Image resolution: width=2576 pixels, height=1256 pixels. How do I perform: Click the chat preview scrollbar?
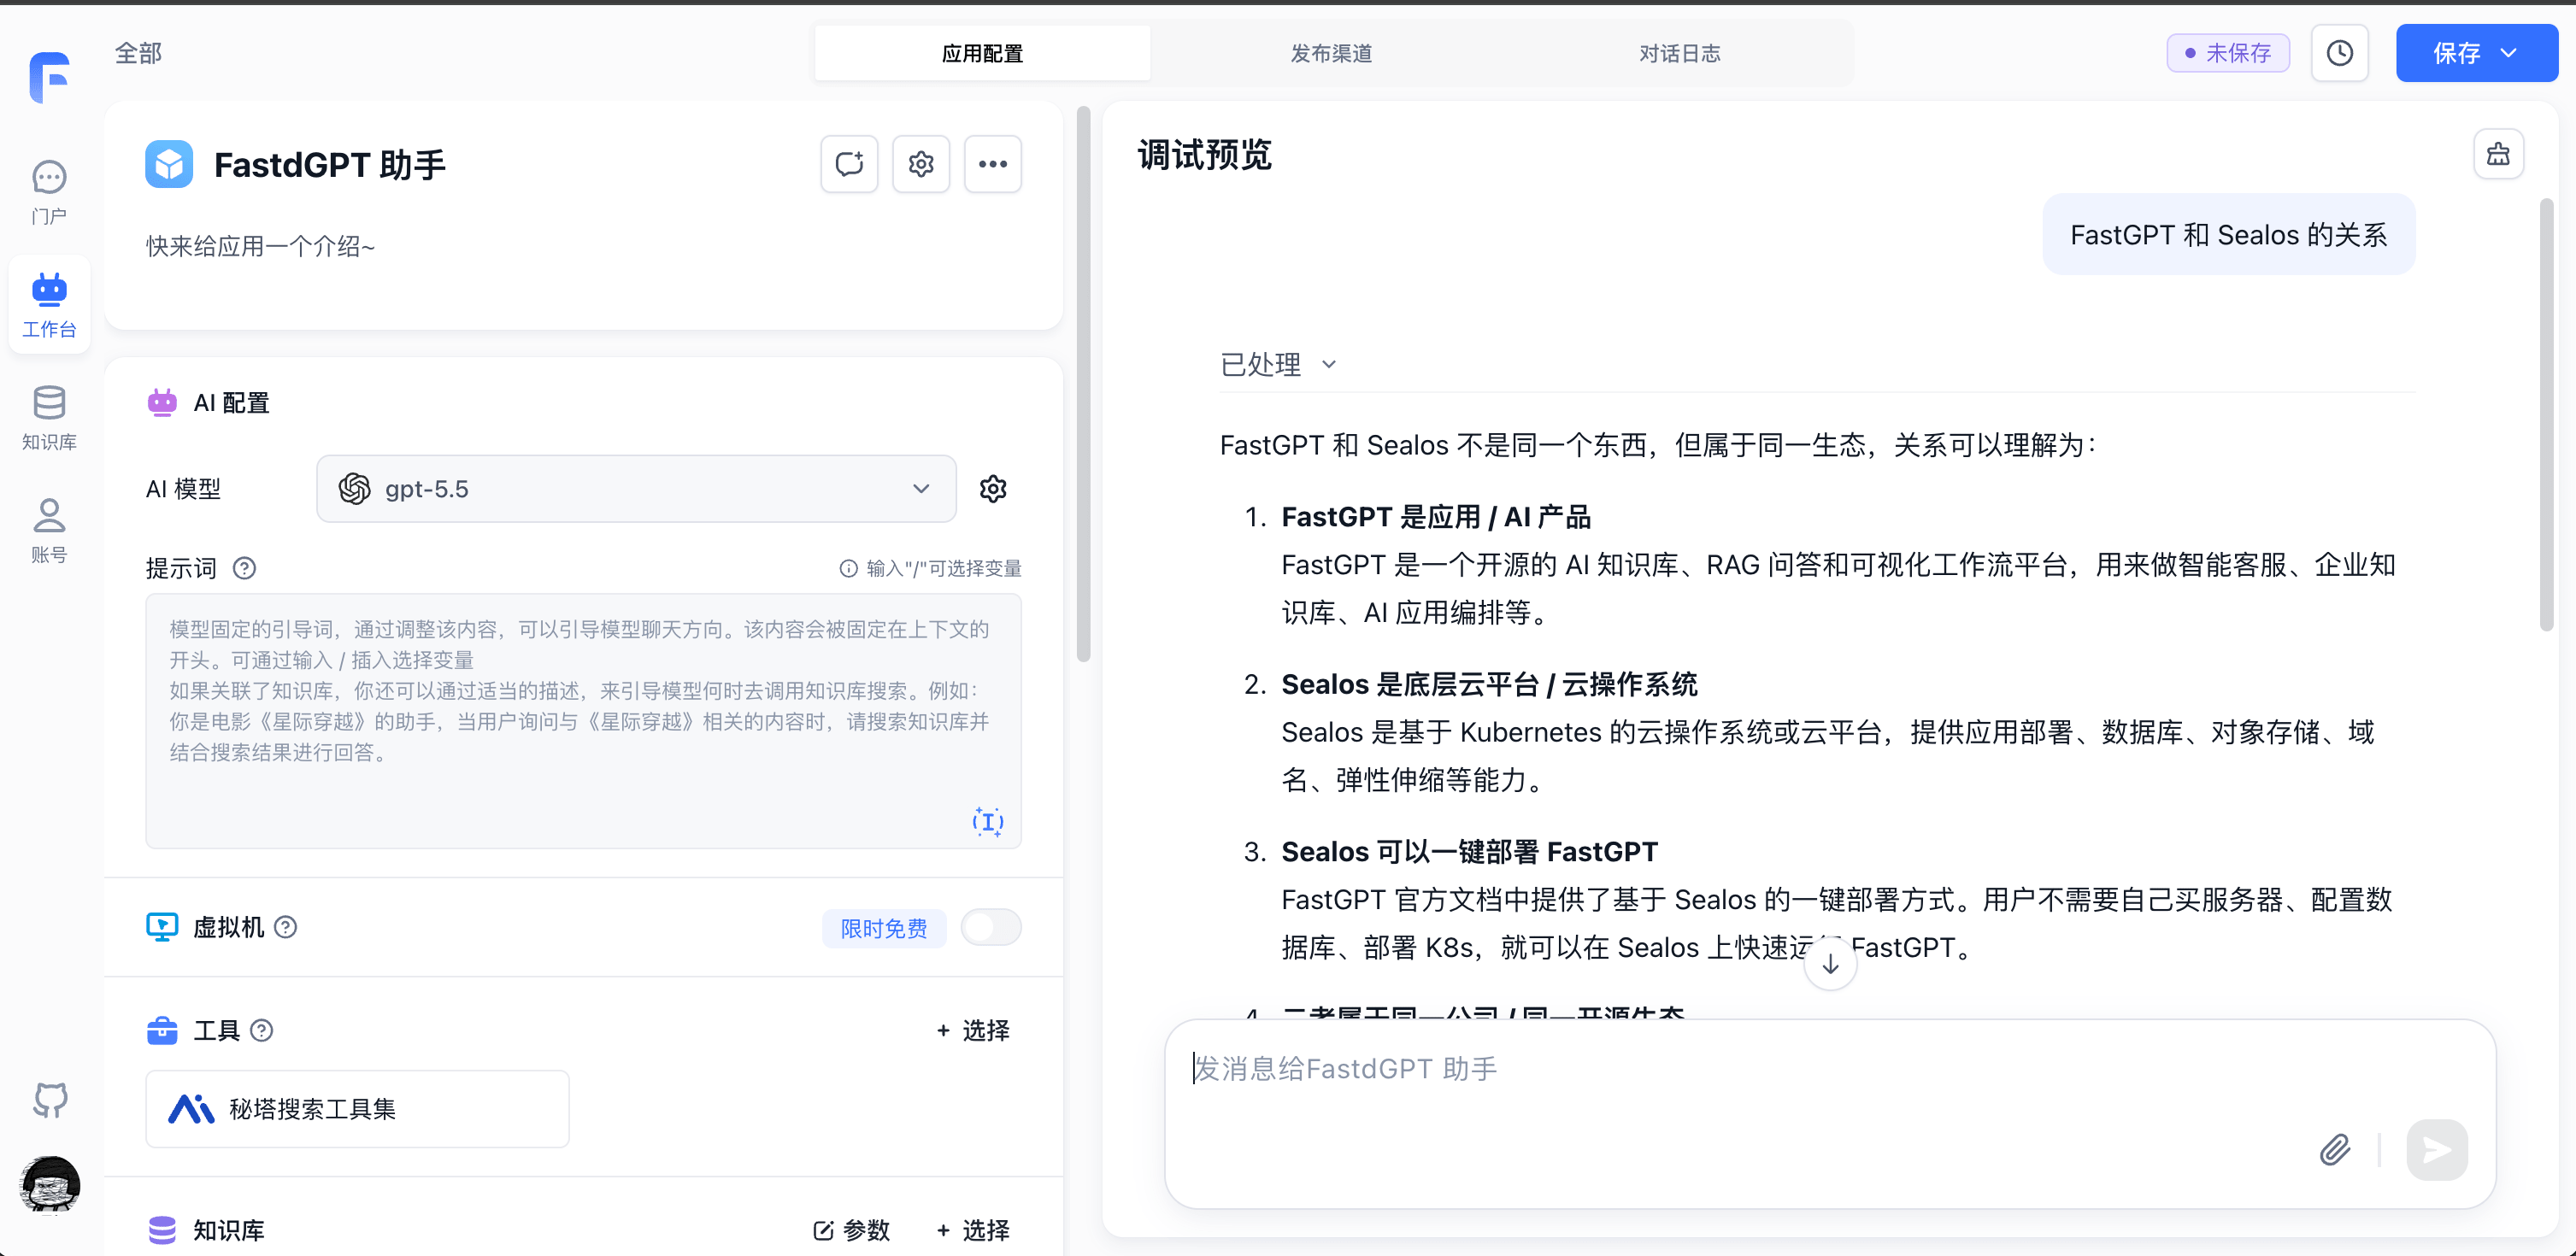tap(2547, 415)
